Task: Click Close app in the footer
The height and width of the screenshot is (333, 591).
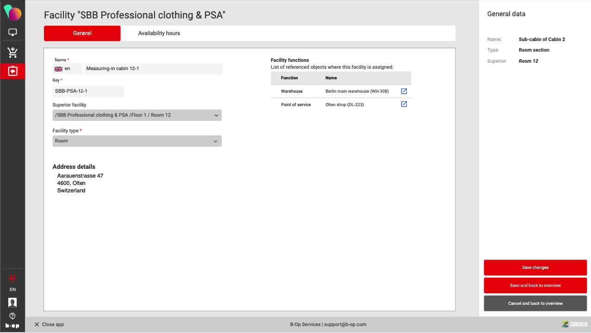Action: [x=49, y=325]
